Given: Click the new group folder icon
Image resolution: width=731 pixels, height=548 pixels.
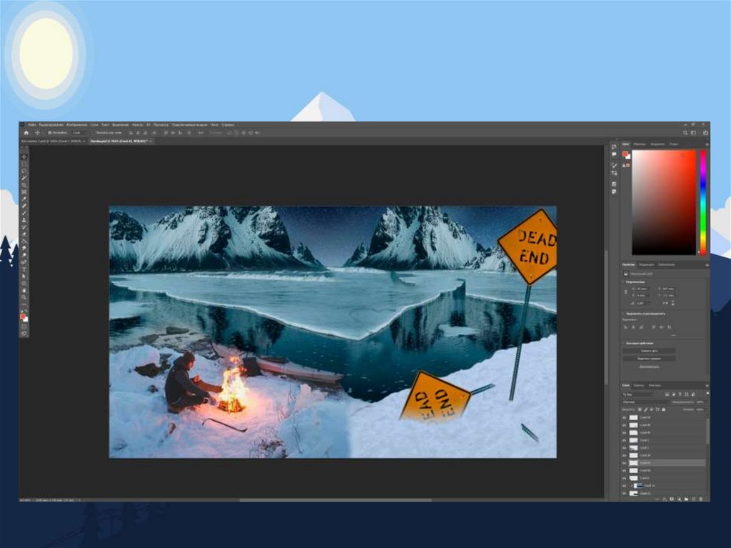Looking at the screenshot, I should click(686, 499).
